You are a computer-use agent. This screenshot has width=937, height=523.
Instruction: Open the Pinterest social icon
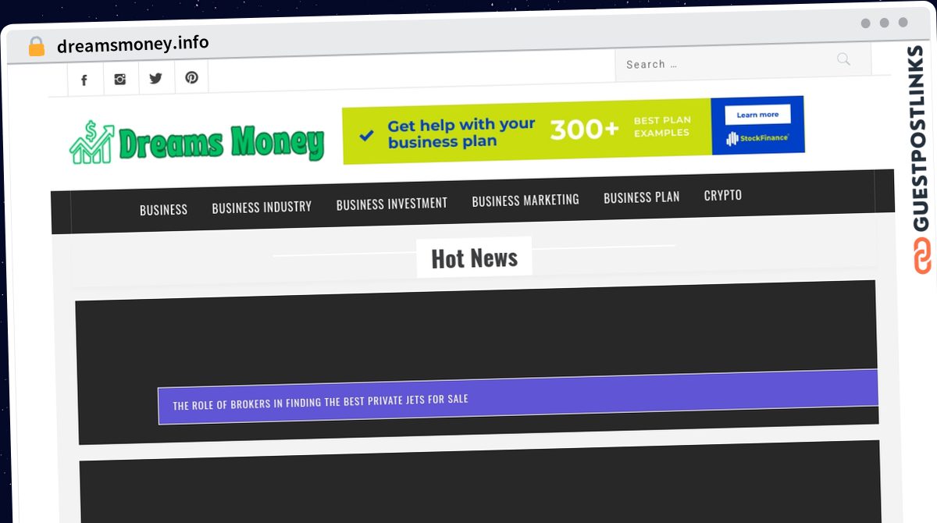[x=191, y=77]
